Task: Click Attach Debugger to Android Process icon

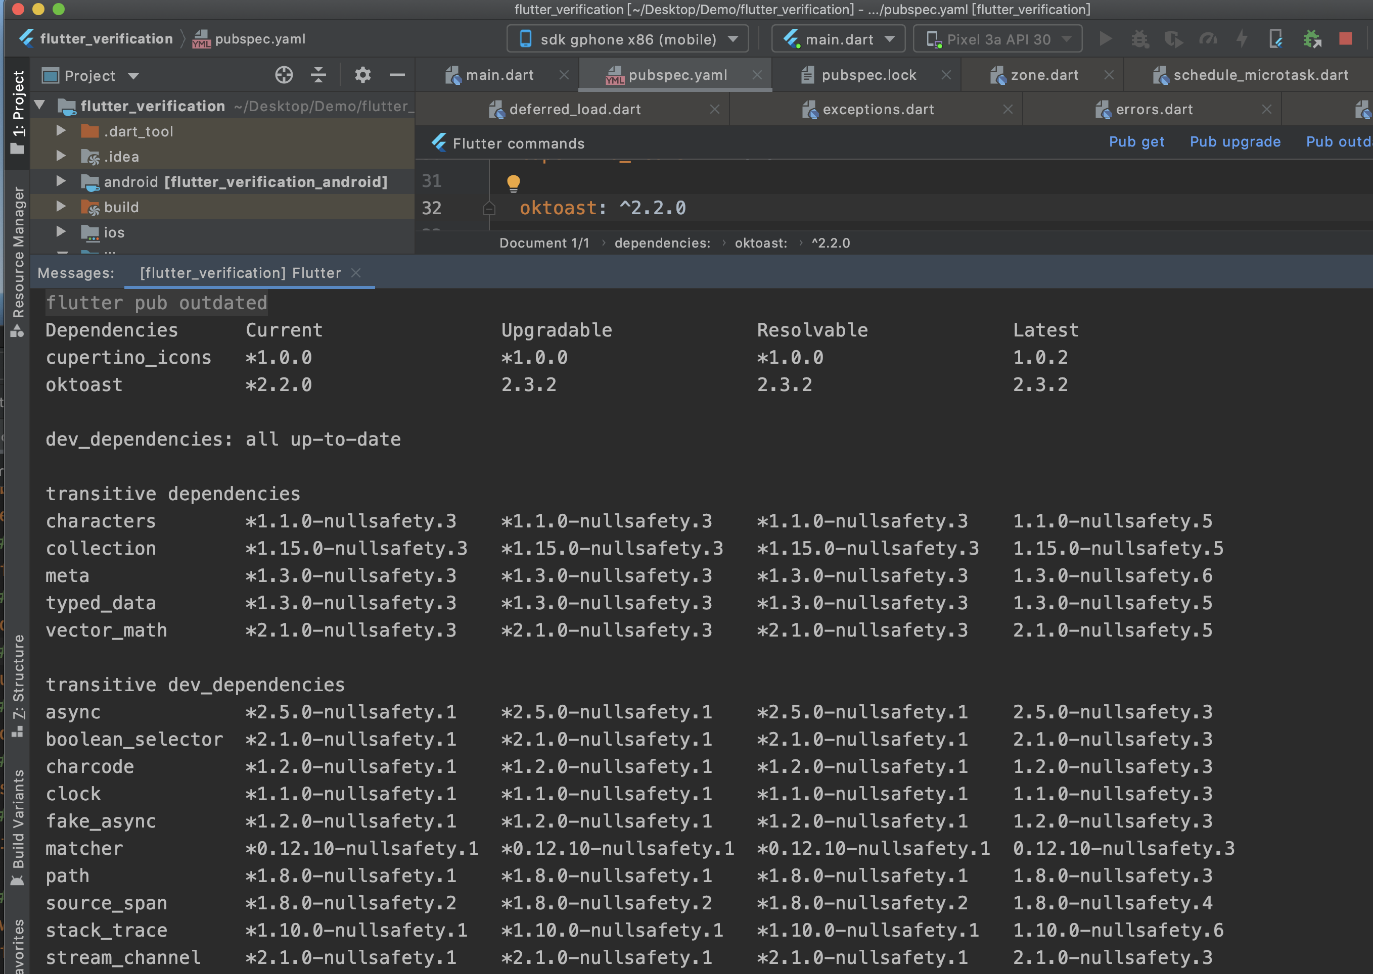Action: (1312, 39)
